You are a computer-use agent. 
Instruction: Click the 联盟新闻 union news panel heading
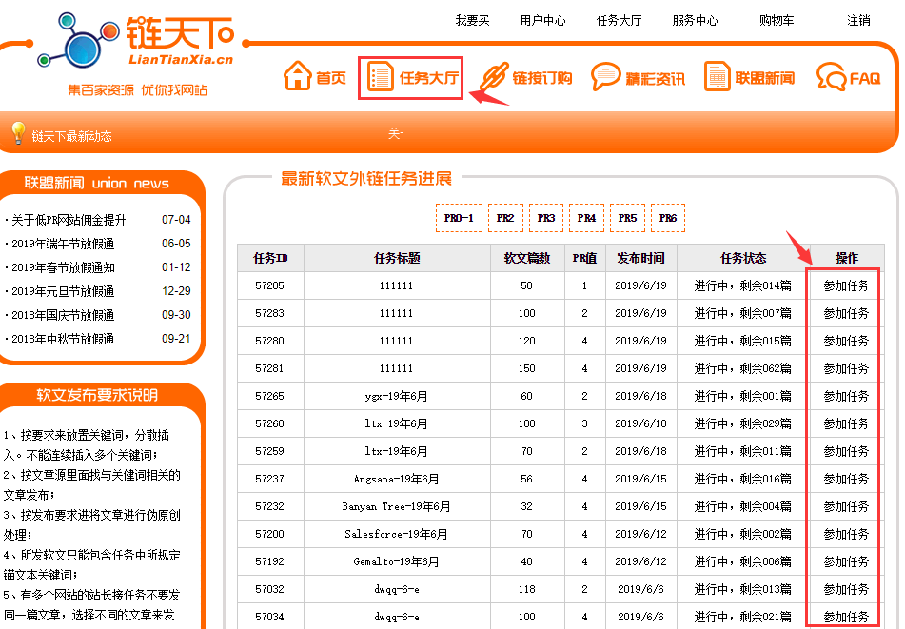click(96, 183)
